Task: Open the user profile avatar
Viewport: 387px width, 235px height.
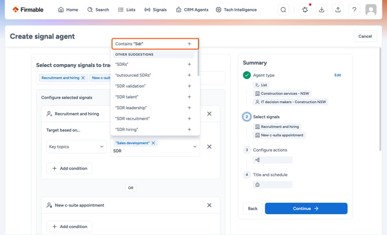Action: 371,10
